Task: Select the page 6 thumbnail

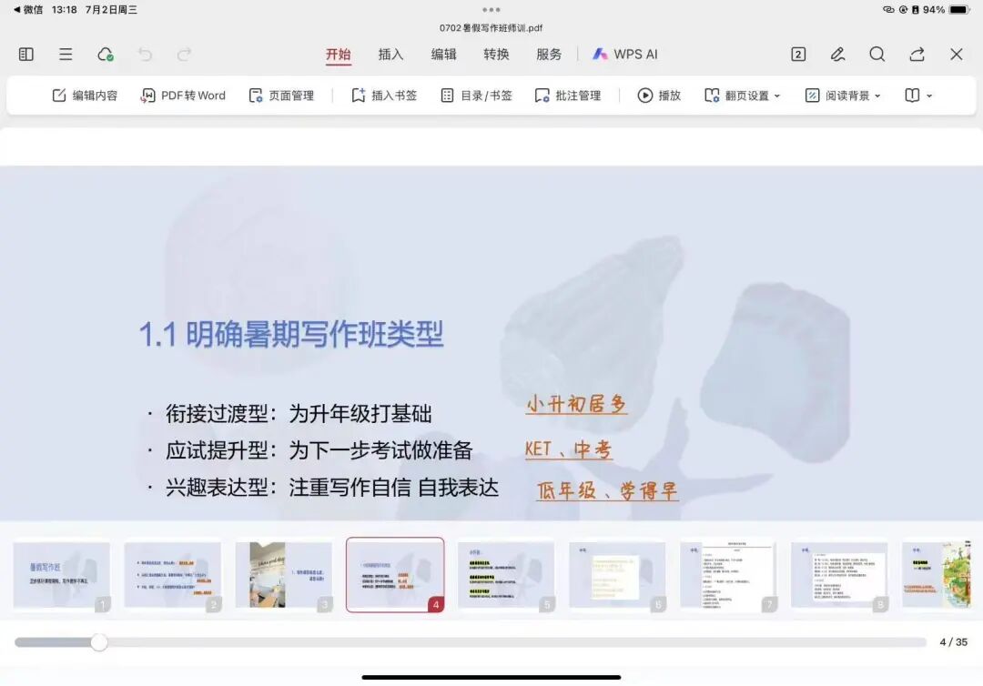Action: point(618,573)
